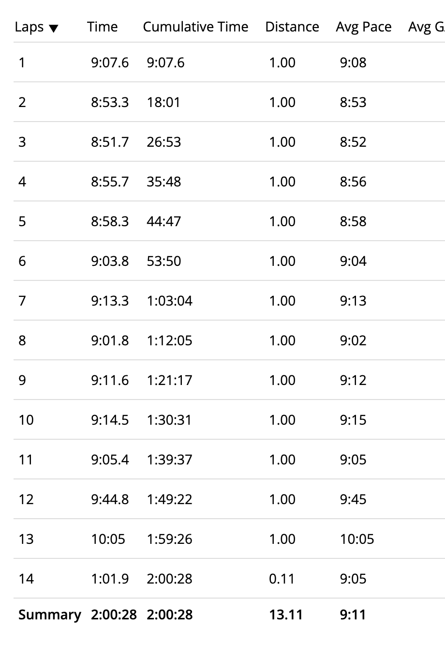This screenshot has width=445, height=647.
Task: Select the lap 3 time 8:51.7
Action: [110, 142]
